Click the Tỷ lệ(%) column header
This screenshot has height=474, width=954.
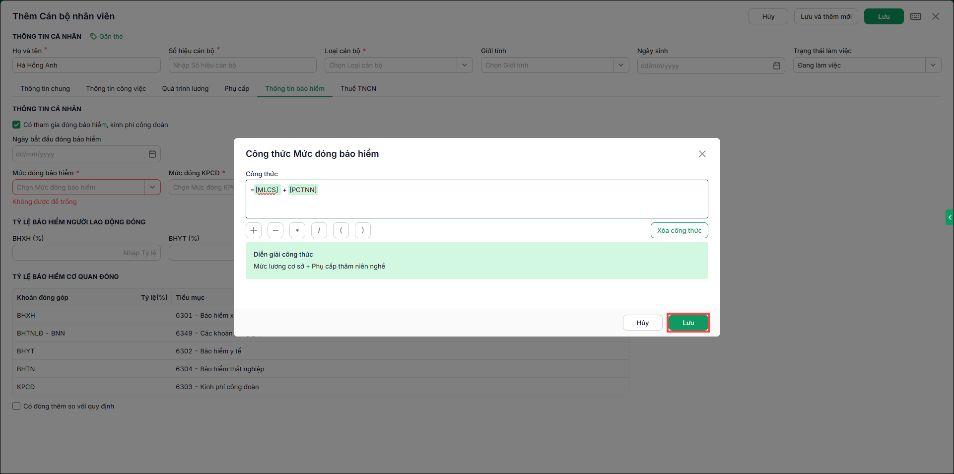(154, 297)
